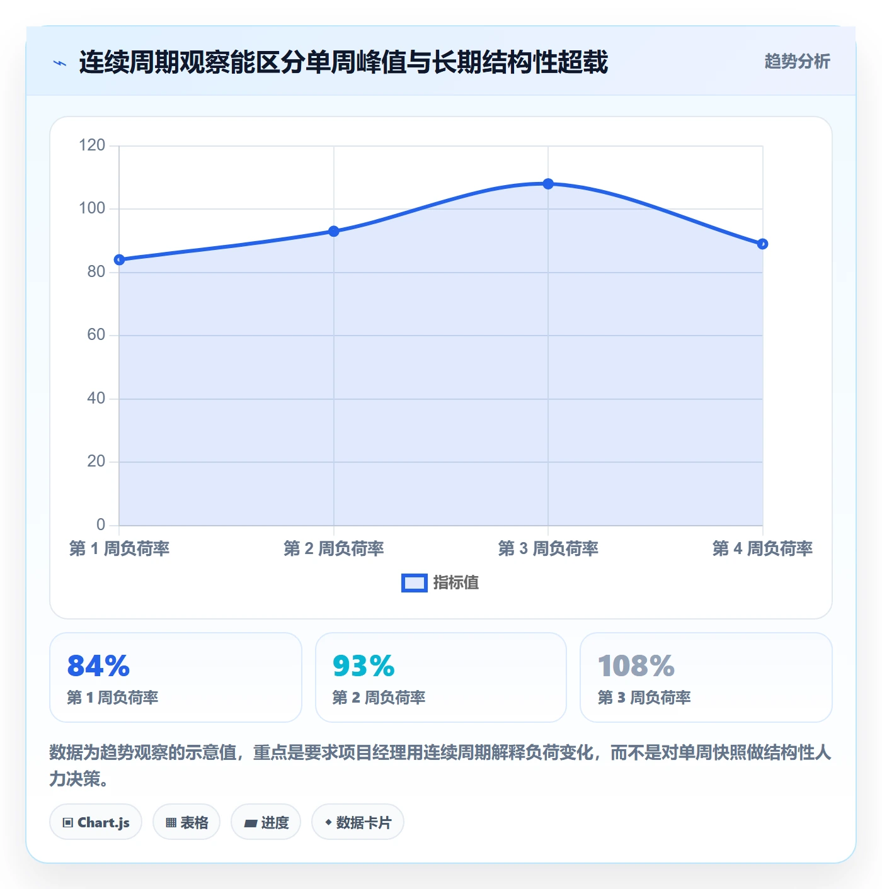The height and width of the screenshot is (889, 882).
Task: Click the 108% value card
Action: [706, 677]
